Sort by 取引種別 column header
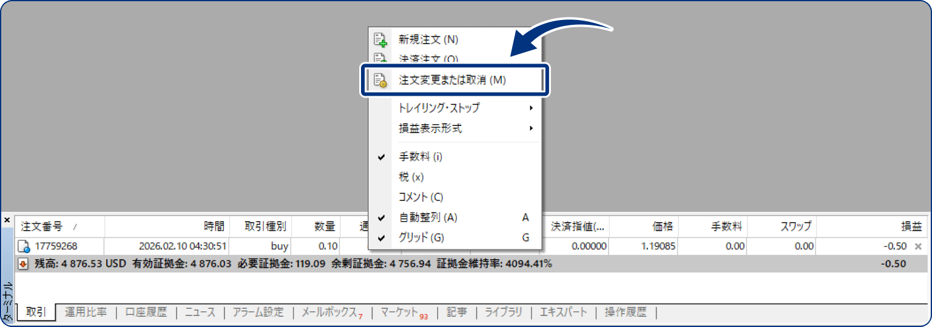This screenshot has height=327, width=932. click(x=262, y=227)
